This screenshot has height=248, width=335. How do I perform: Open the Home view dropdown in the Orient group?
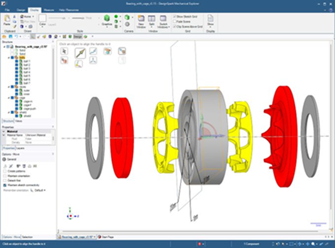tap(33, 16)
